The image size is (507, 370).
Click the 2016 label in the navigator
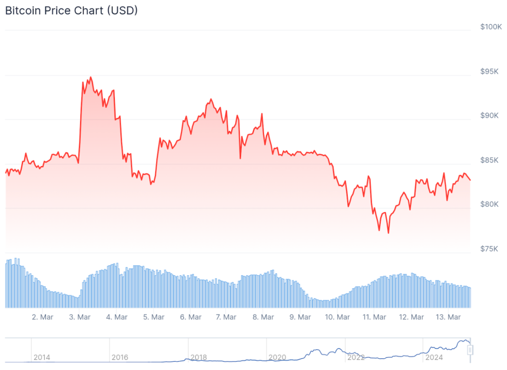(x=120, y=357)
